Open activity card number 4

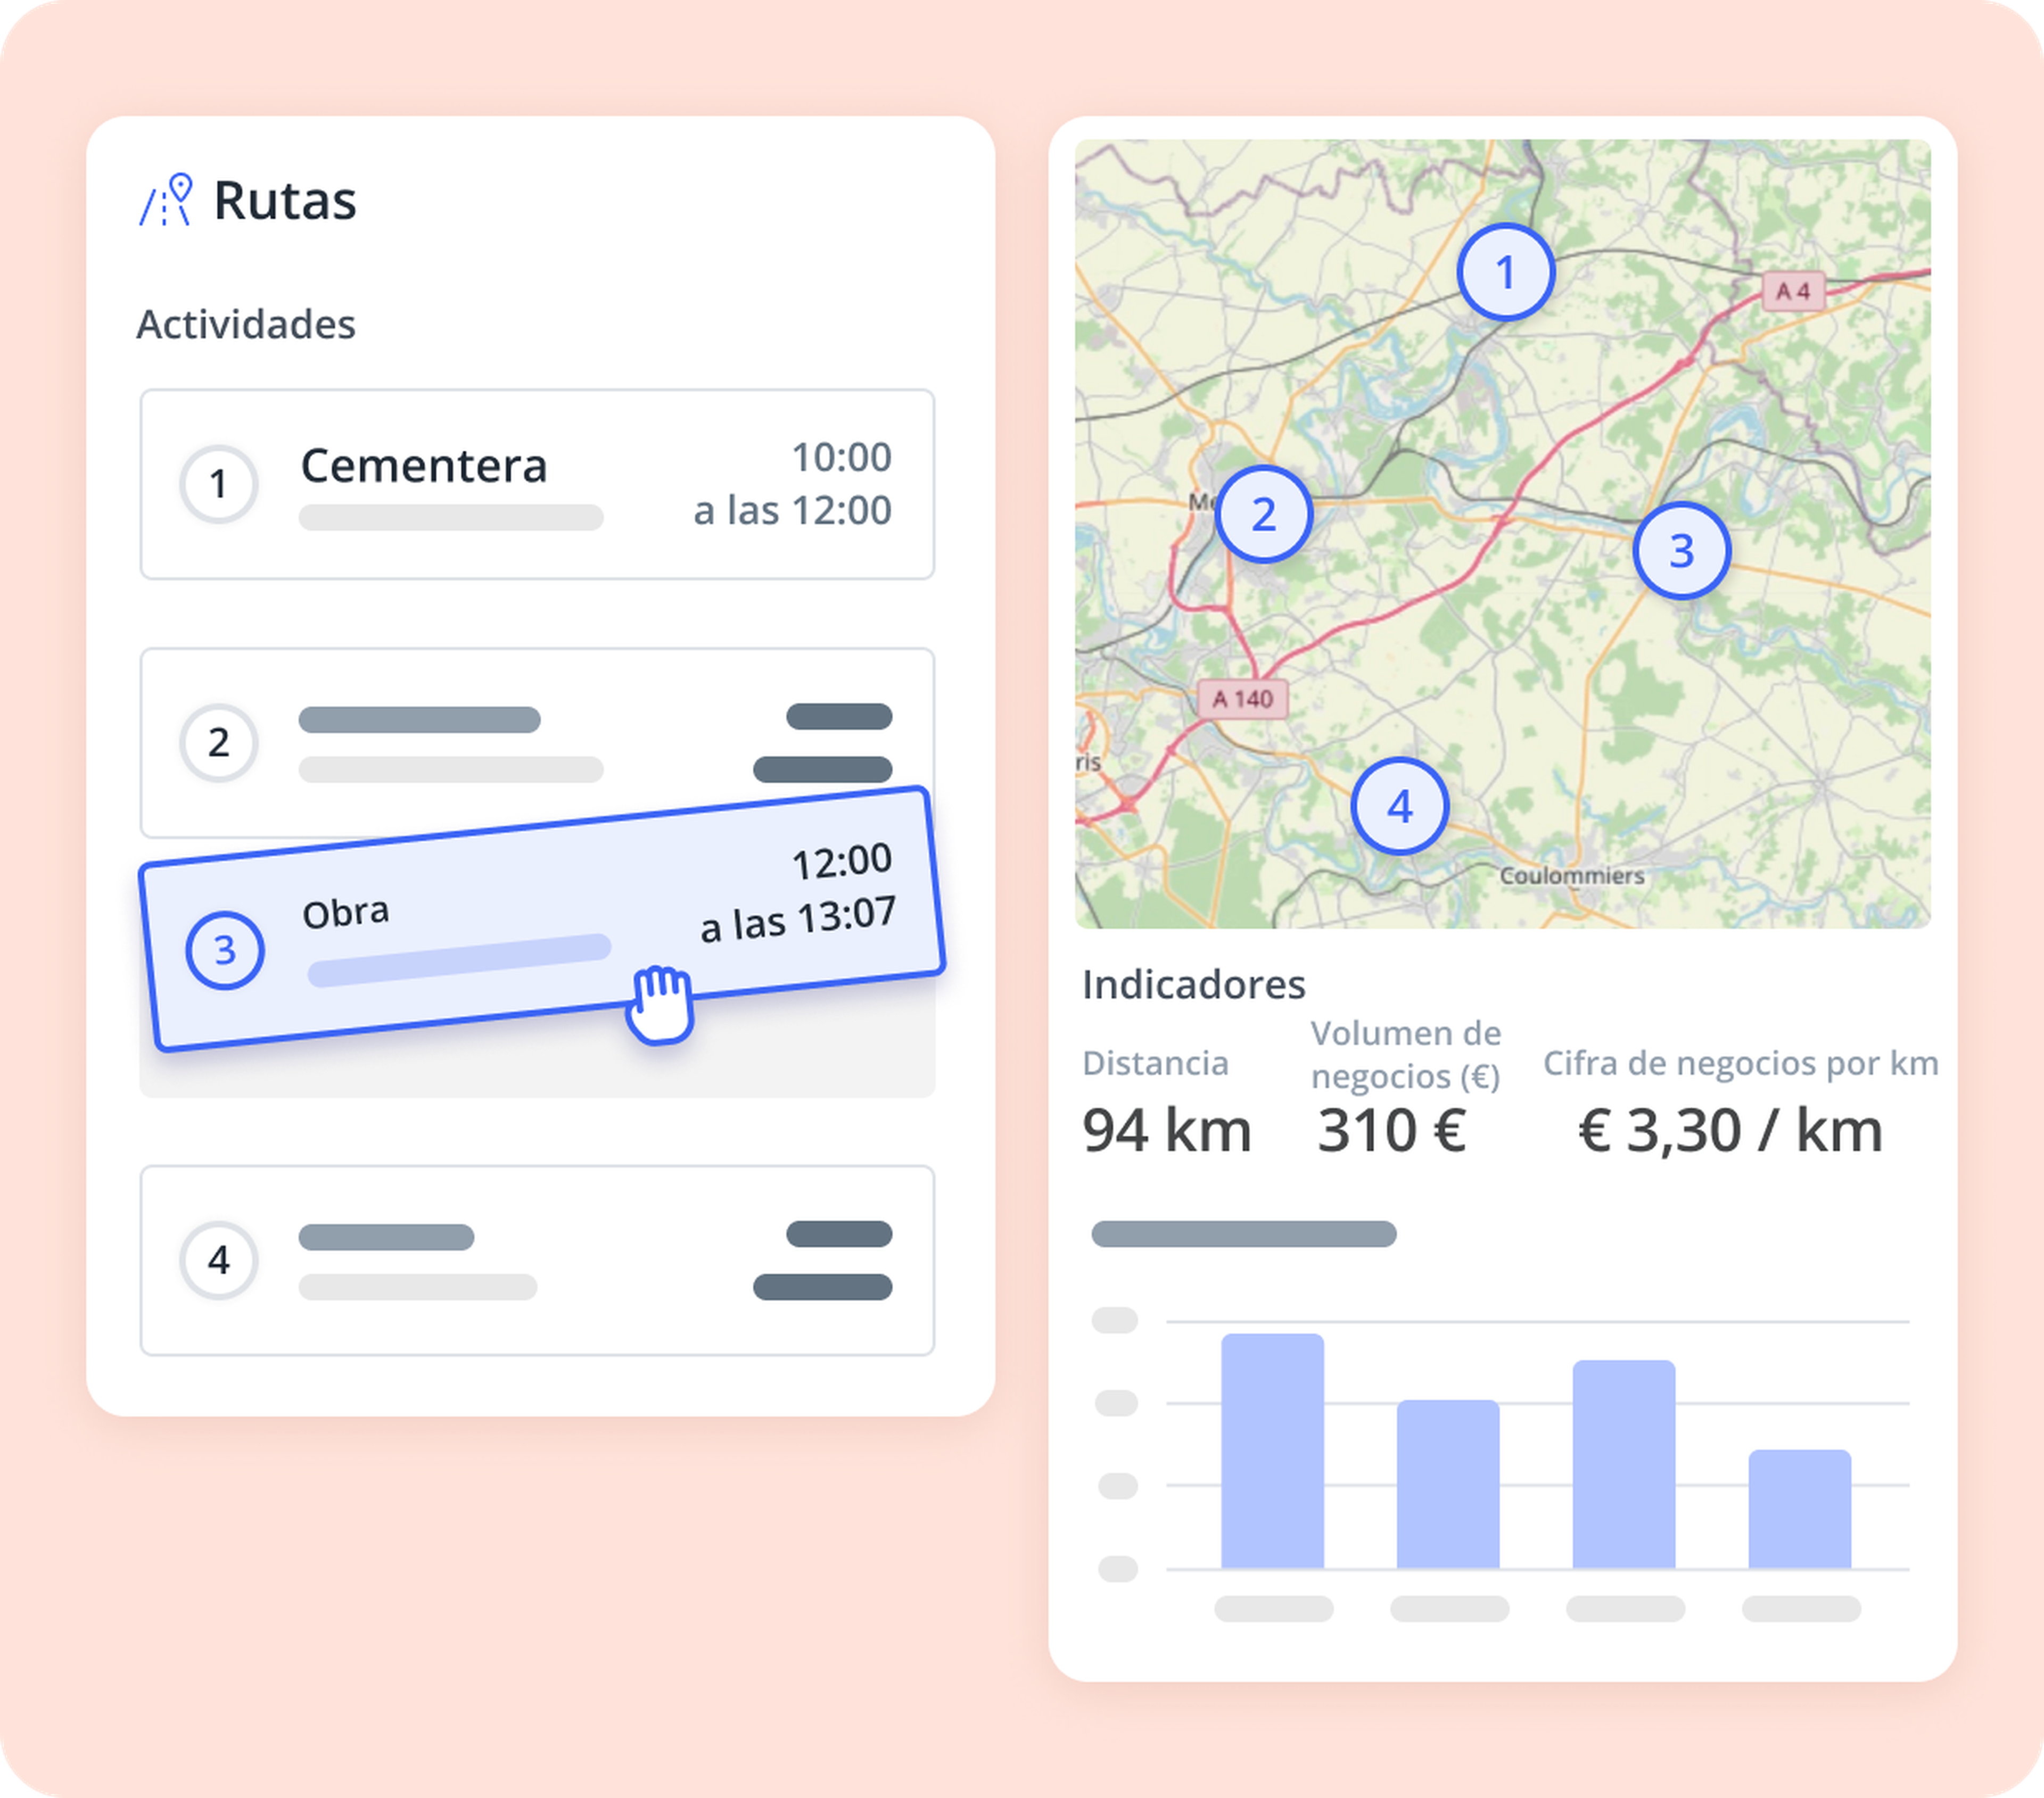[x=537, y=1260]
